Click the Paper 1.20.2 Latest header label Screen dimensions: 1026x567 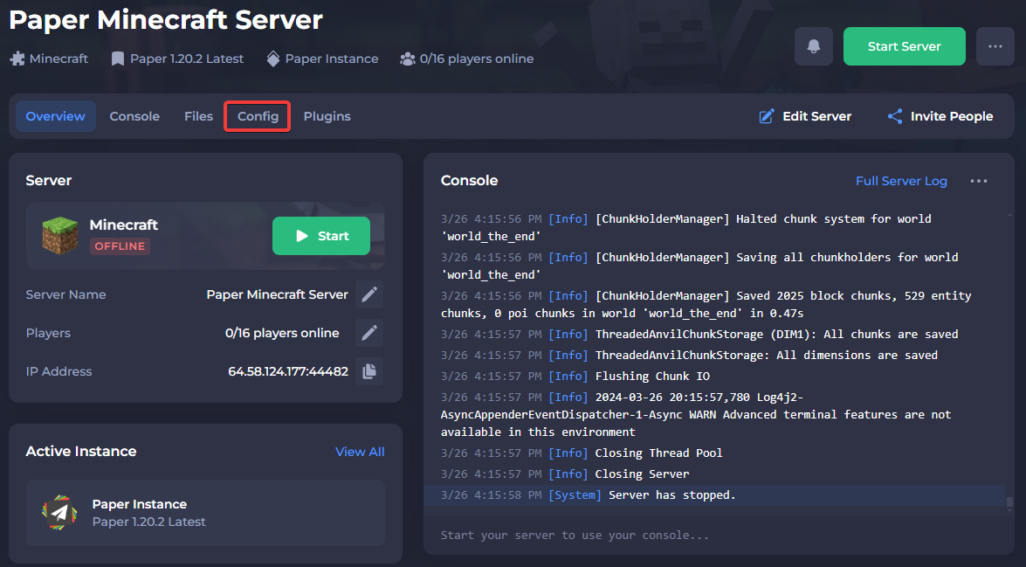coord(177,59)
